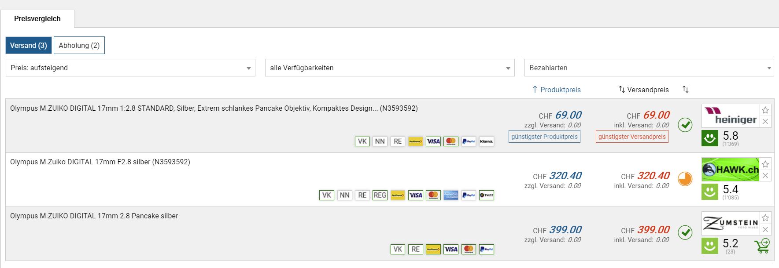Click the American Express payment icon
Screen dimensions: 779x268
[451, 196]
